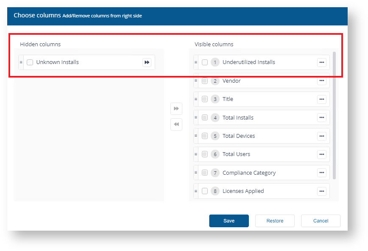Select the Total Users column row
Viewport: 368px width, 251px height.
click(263, 154)
